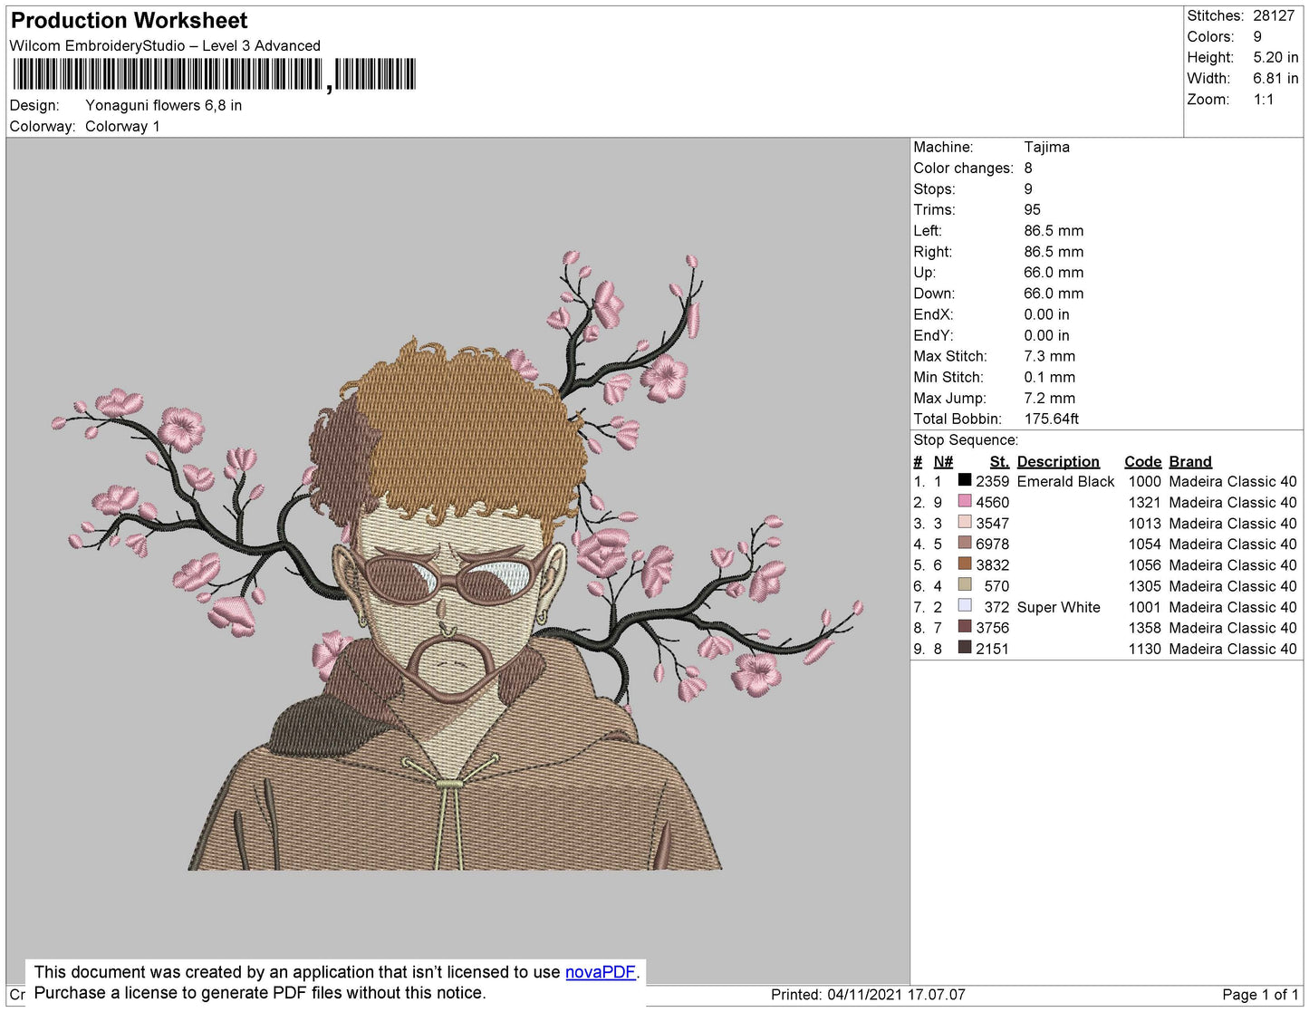The image size is (1309, 1012).
Task: Choose the 3756 dark brown swatch
Action: coord(965,626)
